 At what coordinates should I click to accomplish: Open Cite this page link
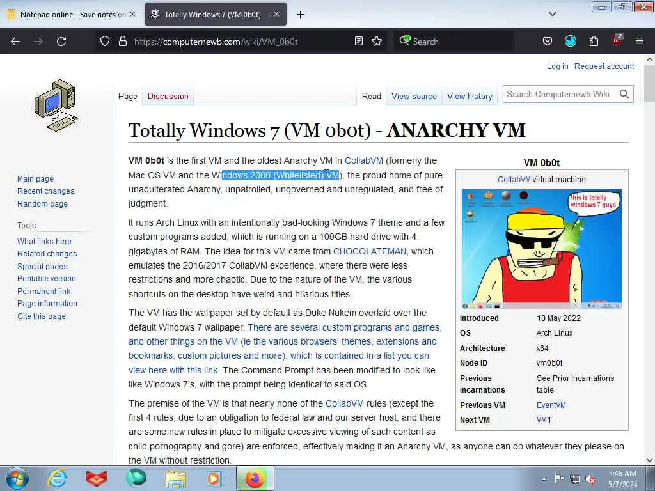click(x=42, y=316)
